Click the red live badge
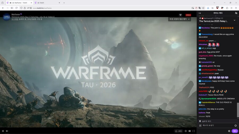 coord(188,15)
